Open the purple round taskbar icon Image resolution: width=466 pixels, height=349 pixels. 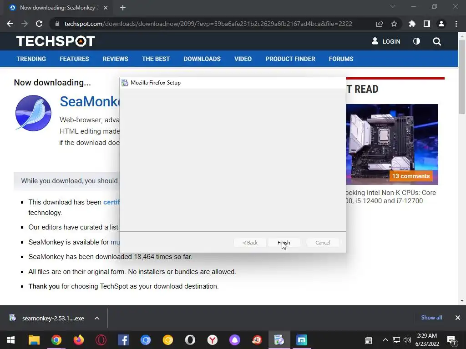234,340
